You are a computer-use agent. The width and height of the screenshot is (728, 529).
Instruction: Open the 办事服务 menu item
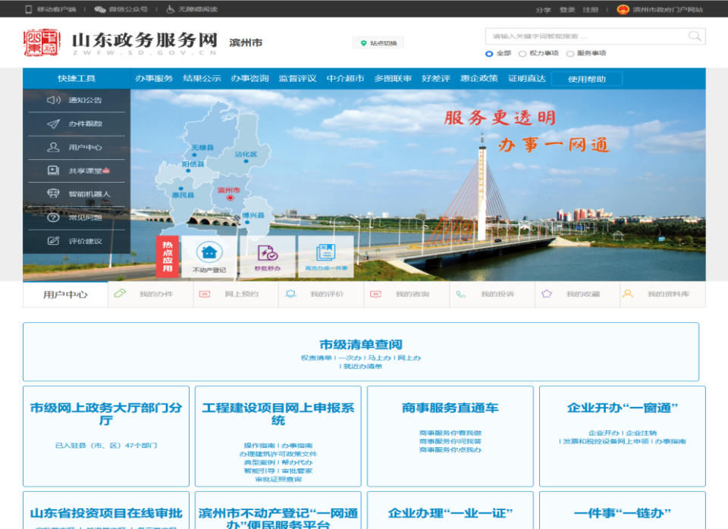point(154,79)
